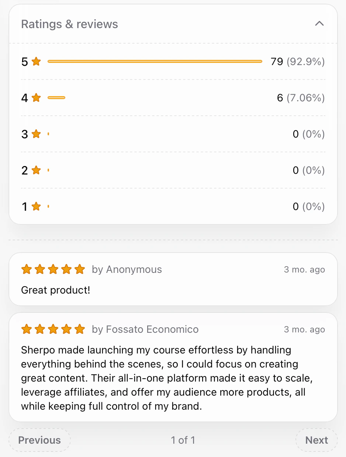
Task: Select the page indicator showing 1 of 1
Action: coord(183,440)
